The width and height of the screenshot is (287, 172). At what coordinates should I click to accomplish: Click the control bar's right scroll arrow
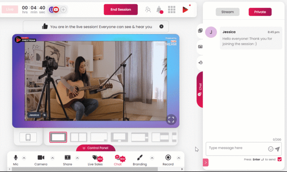click(182, 169)
